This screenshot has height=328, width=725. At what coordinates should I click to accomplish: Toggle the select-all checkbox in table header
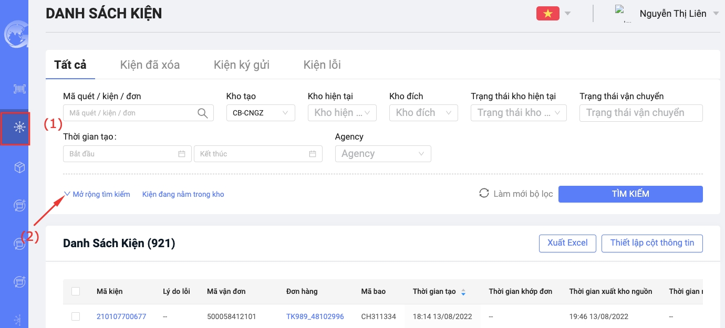click(76, 291)
